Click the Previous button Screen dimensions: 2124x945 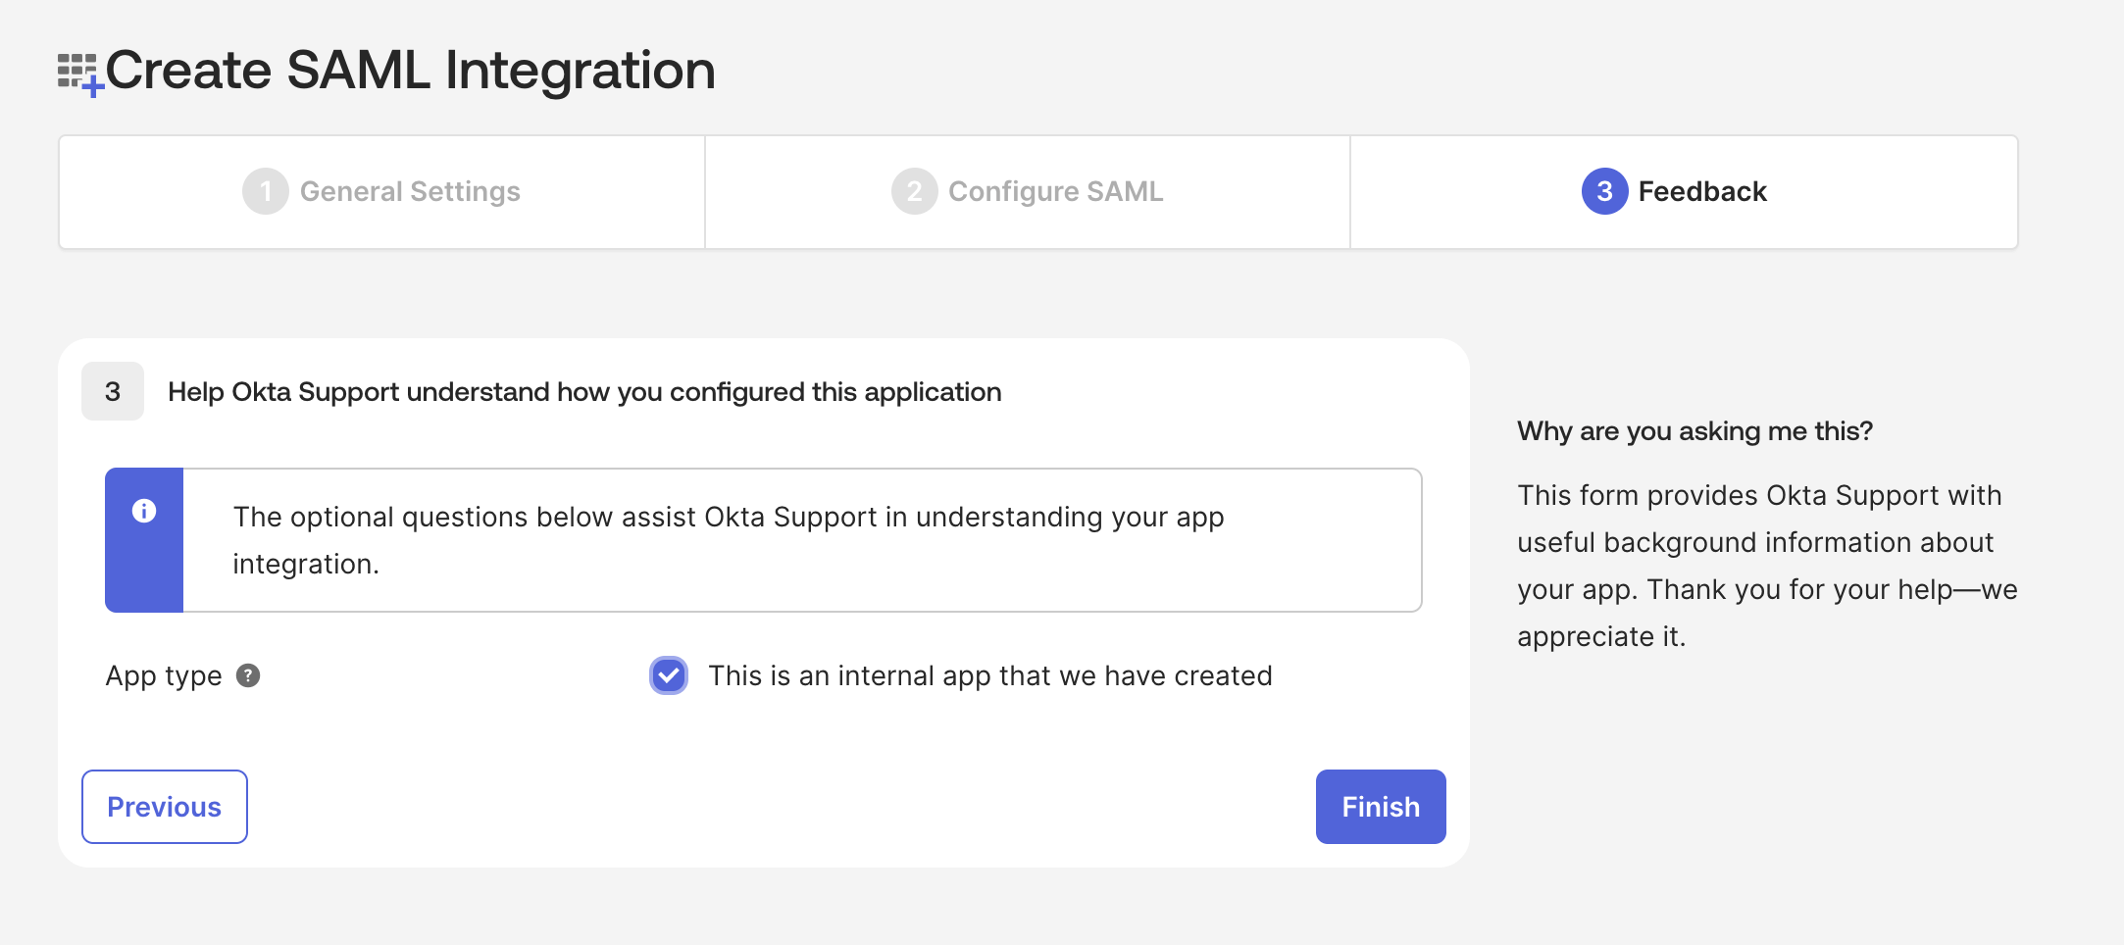click(165, 807)
